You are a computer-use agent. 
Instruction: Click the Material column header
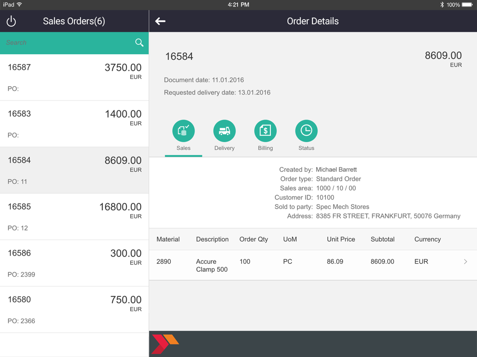click(x=168, y=239)
